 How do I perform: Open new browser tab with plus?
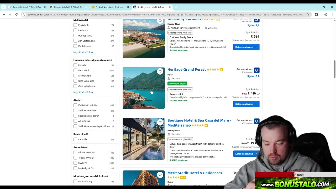[176, 7]
